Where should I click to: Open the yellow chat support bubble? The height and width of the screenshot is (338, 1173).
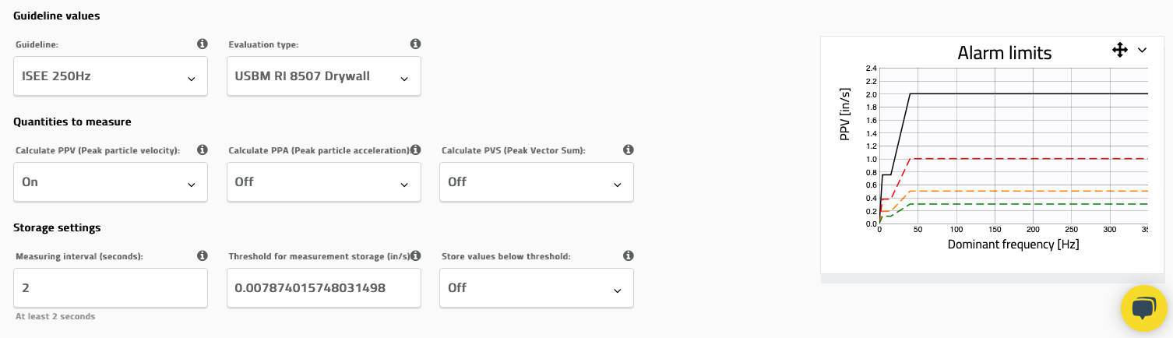pyautogui.click(x=1143, y=308)
